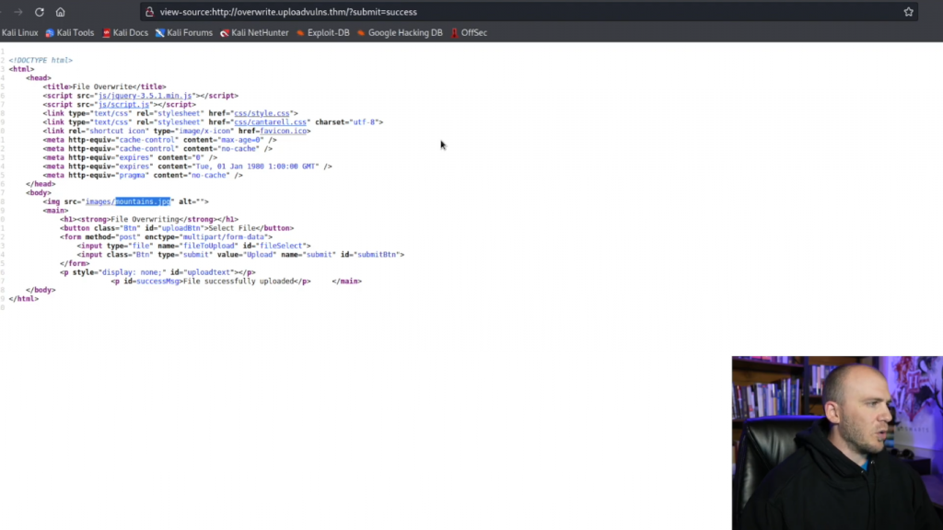Screen dimensions: 943x530
Task: Click the 'fileToUpload' name attribute value
Action: pyautogui.click(x=209, y=246)
